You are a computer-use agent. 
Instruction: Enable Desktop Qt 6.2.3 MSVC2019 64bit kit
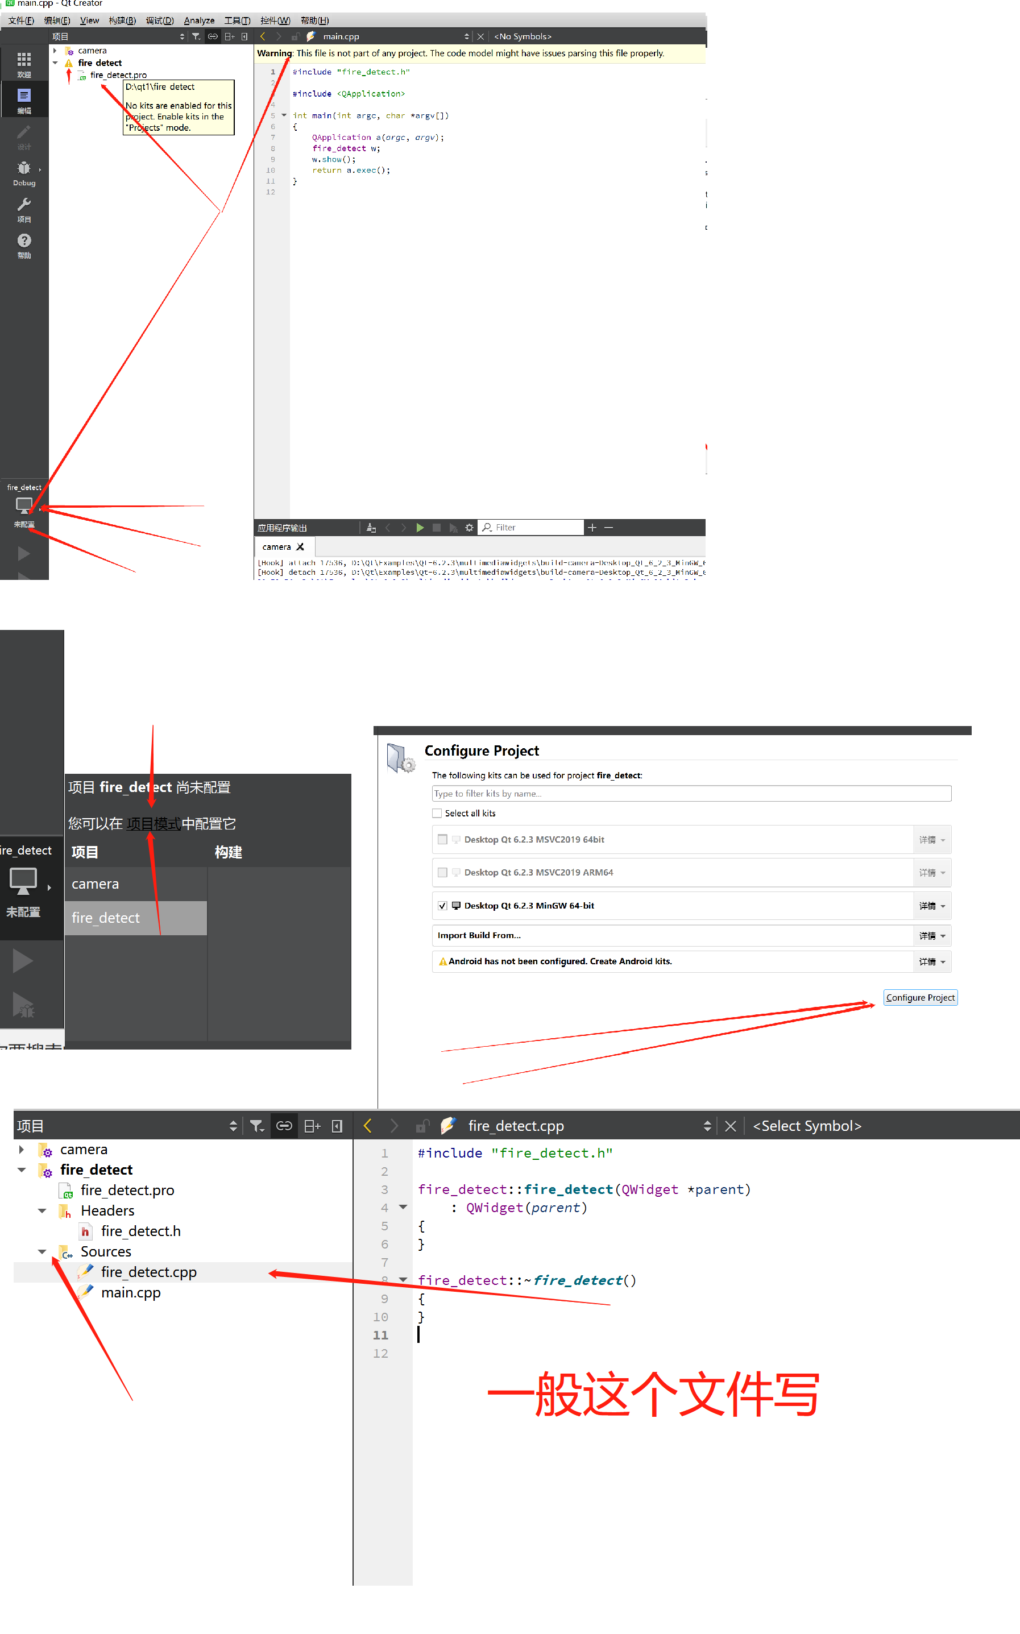pos(442,840)
